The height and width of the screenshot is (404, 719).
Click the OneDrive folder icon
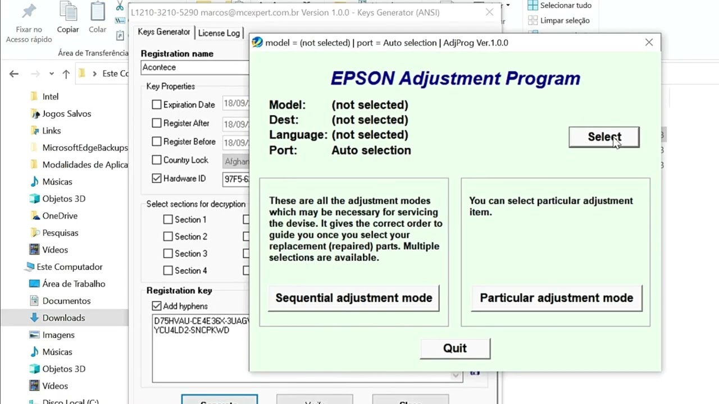[34, 215]
